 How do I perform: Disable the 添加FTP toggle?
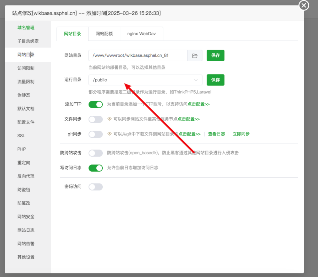point(96,104)
